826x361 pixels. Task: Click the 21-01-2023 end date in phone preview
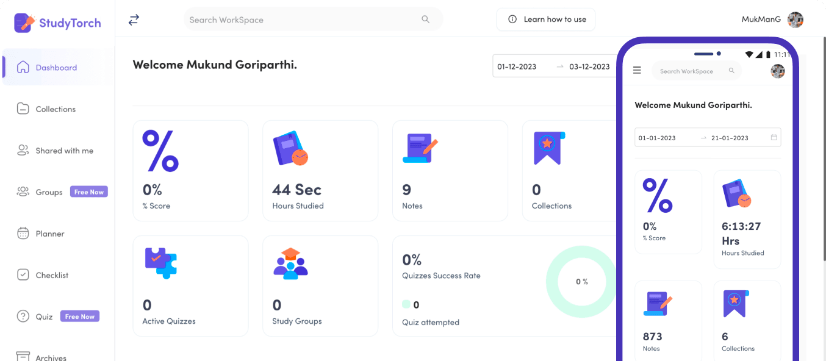click(x=730, y=138)
